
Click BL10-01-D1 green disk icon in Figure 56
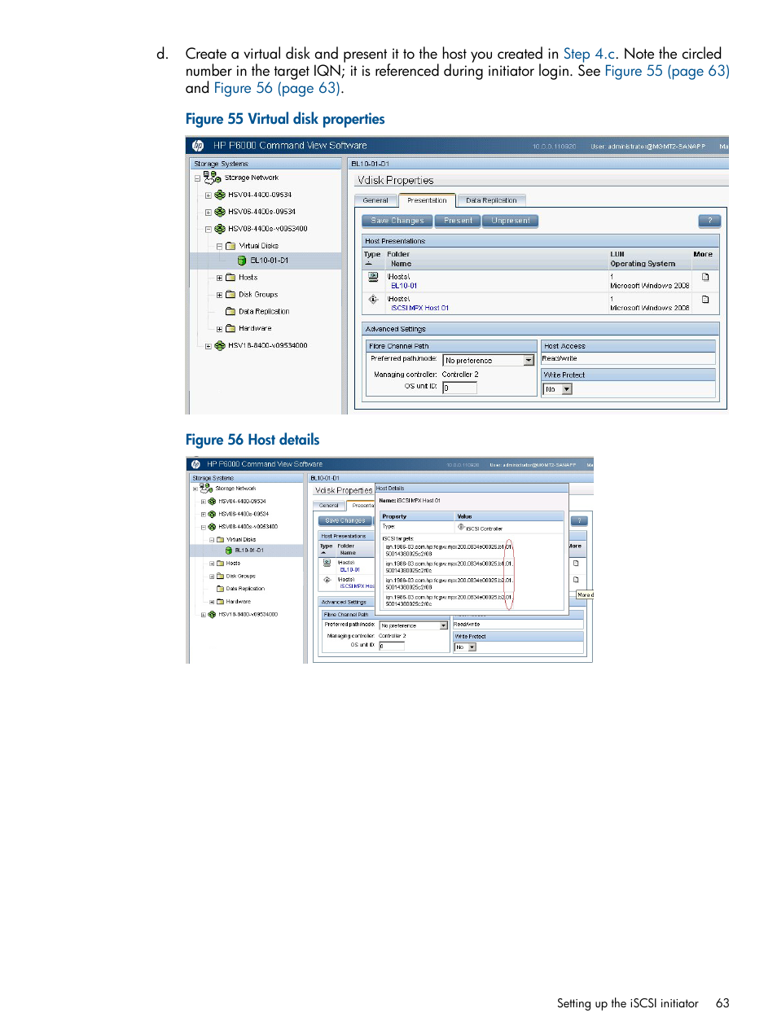coord(229,550)
